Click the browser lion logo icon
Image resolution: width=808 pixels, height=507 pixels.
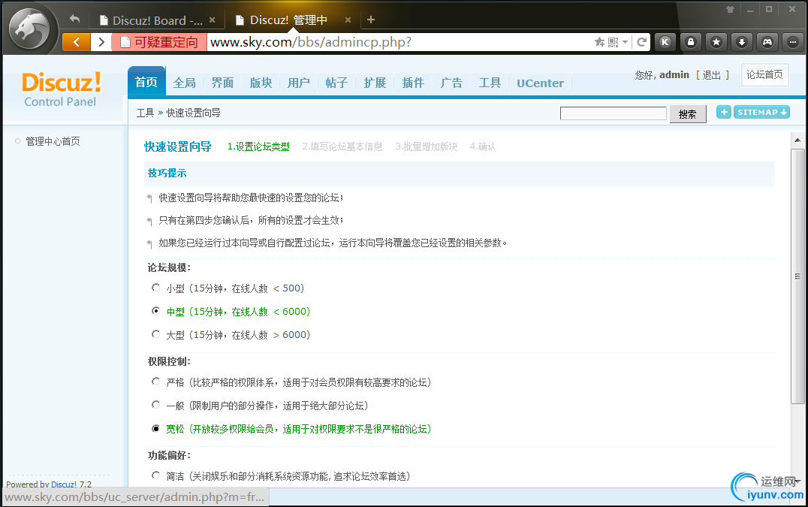coord(29,29)
